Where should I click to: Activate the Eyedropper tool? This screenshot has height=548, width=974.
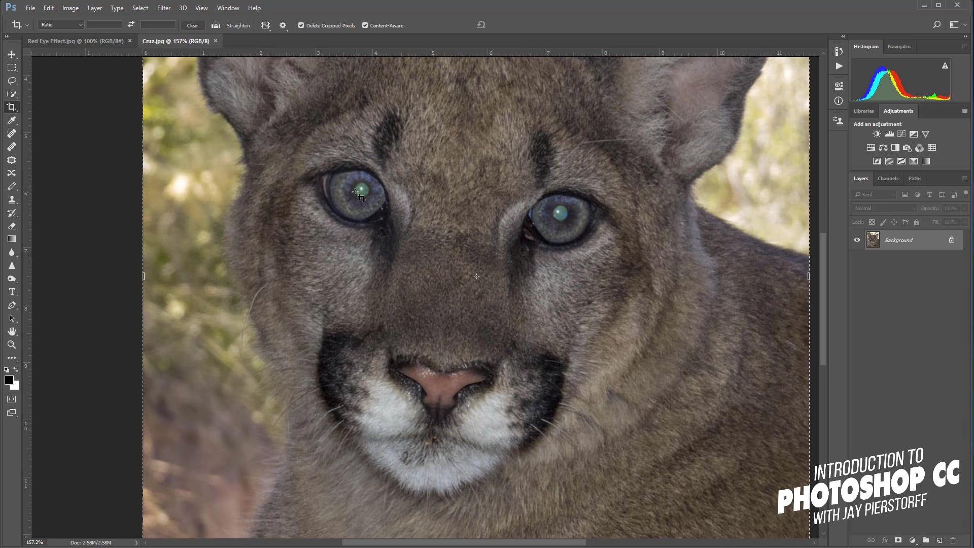pyautogui.click(x=11, y=121)
